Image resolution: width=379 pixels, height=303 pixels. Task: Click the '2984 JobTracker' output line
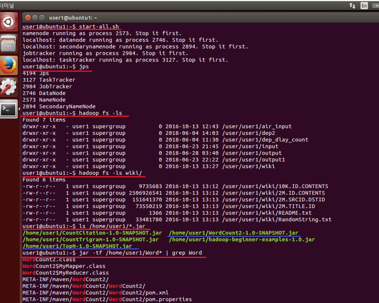[47, 87]
